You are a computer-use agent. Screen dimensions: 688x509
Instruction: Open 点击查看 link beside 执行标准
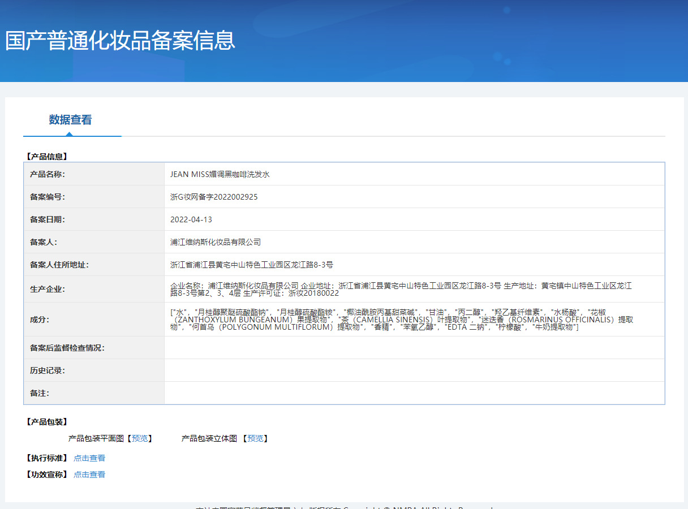tap(89, 458)
